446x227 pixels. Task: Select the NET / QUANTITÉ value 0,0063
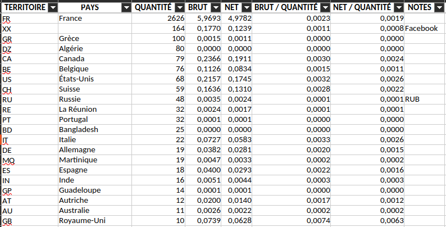coord(367,221)
